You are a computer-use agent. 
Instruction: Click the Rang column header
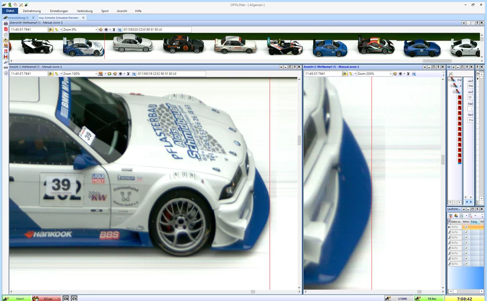pyautogui.click(x=474, y=222)
